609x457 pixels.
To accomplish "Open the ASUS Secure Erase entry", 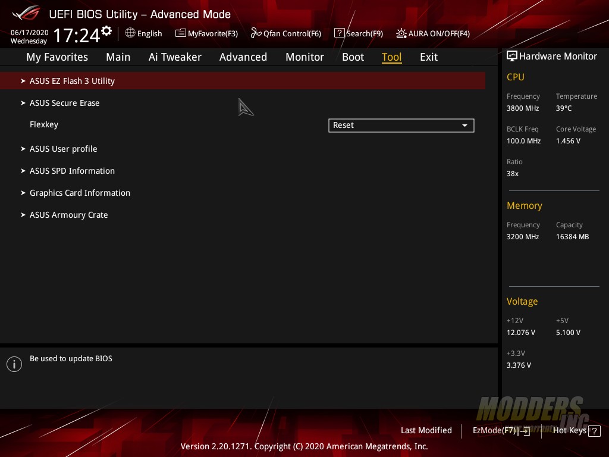I will 64,103.
